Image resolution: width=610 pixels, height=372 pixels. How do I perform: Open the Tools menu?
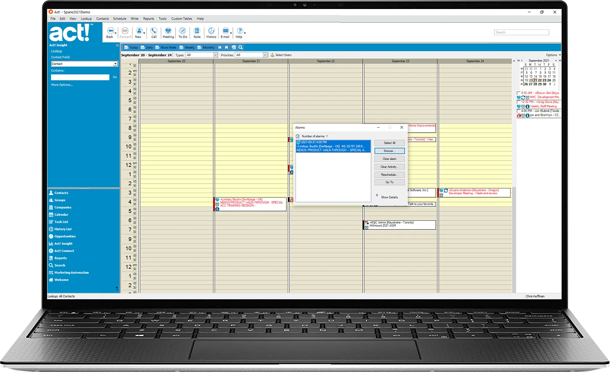[x=163, y=19]
